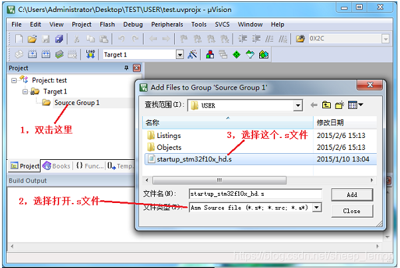Click the Indent selection icon
Screen dimensions: 400x268
pyautogui.click(x=243, y=38)
